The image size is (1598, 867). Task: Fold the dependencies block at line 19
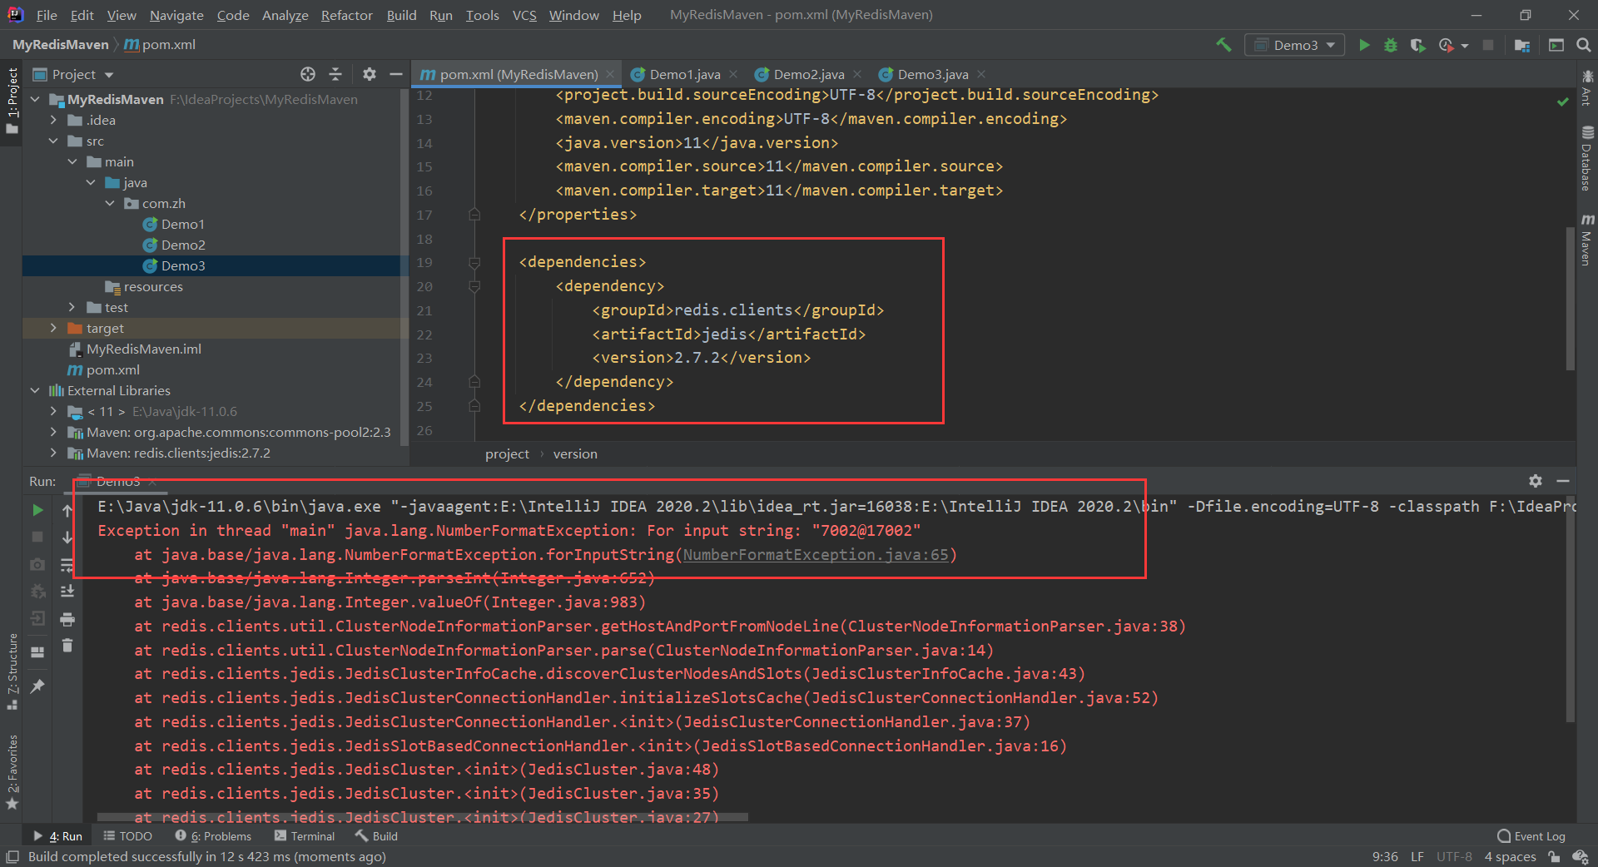click(474, 263)
